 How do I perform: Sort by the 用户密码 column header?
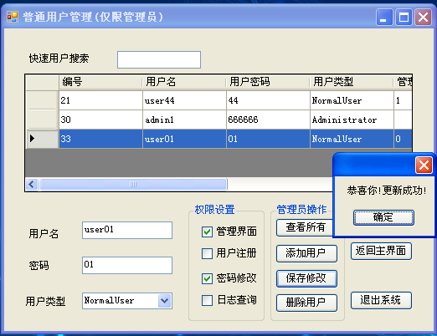pyautogui.click(x=268, y=82)
